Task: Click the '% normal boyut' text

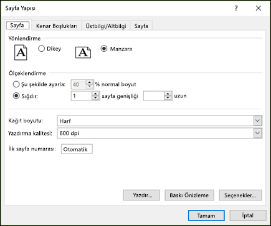Action: (116, 84)
